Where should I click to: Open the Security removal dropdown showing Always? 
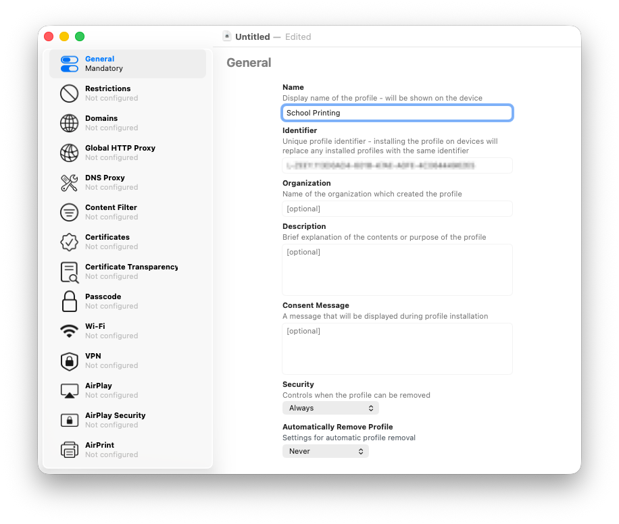point(330,408)
